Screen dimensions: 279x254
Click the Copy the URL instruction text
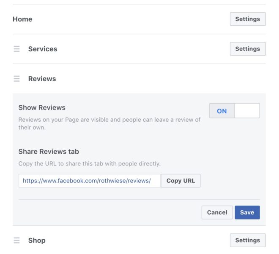pos(90,163)
